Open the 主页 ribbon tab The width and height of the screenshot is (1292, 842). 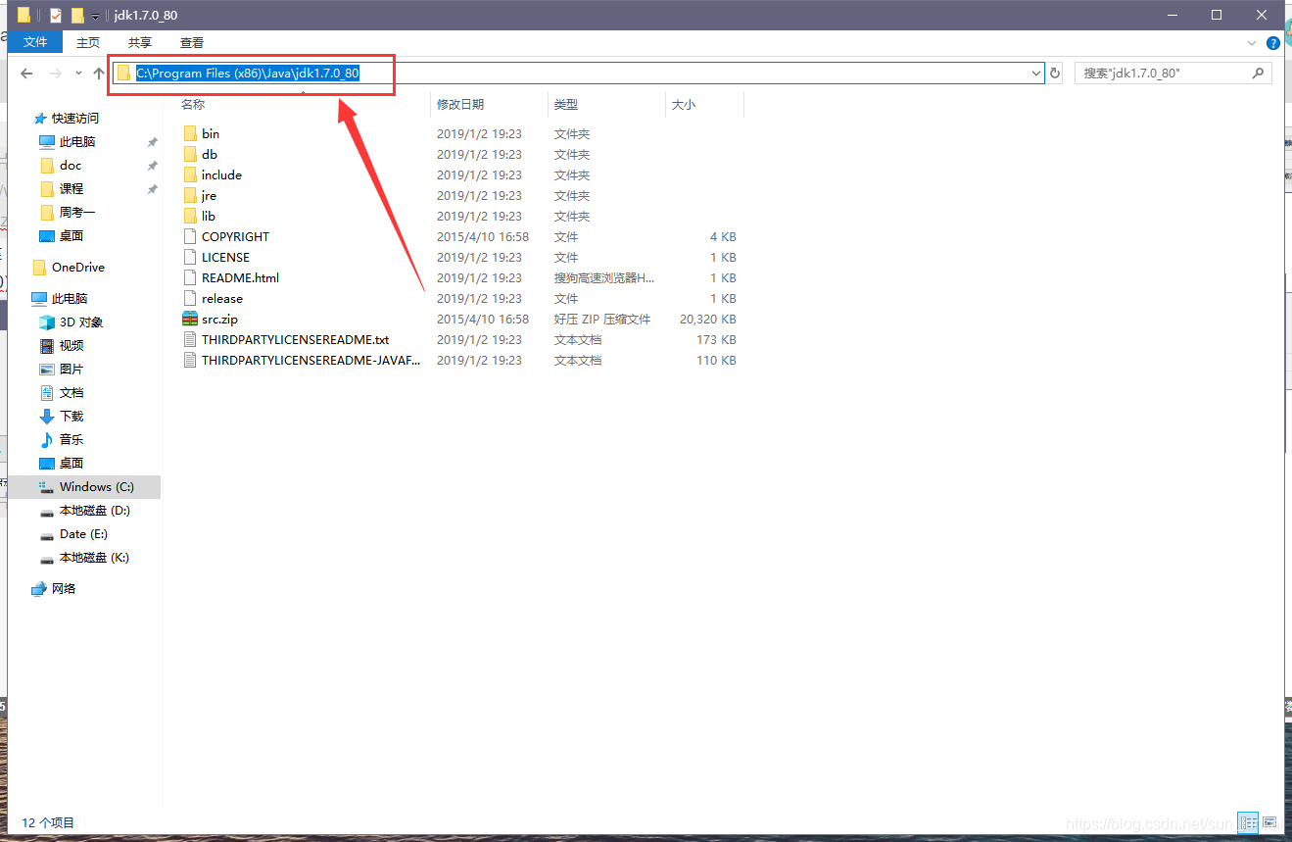88,42
